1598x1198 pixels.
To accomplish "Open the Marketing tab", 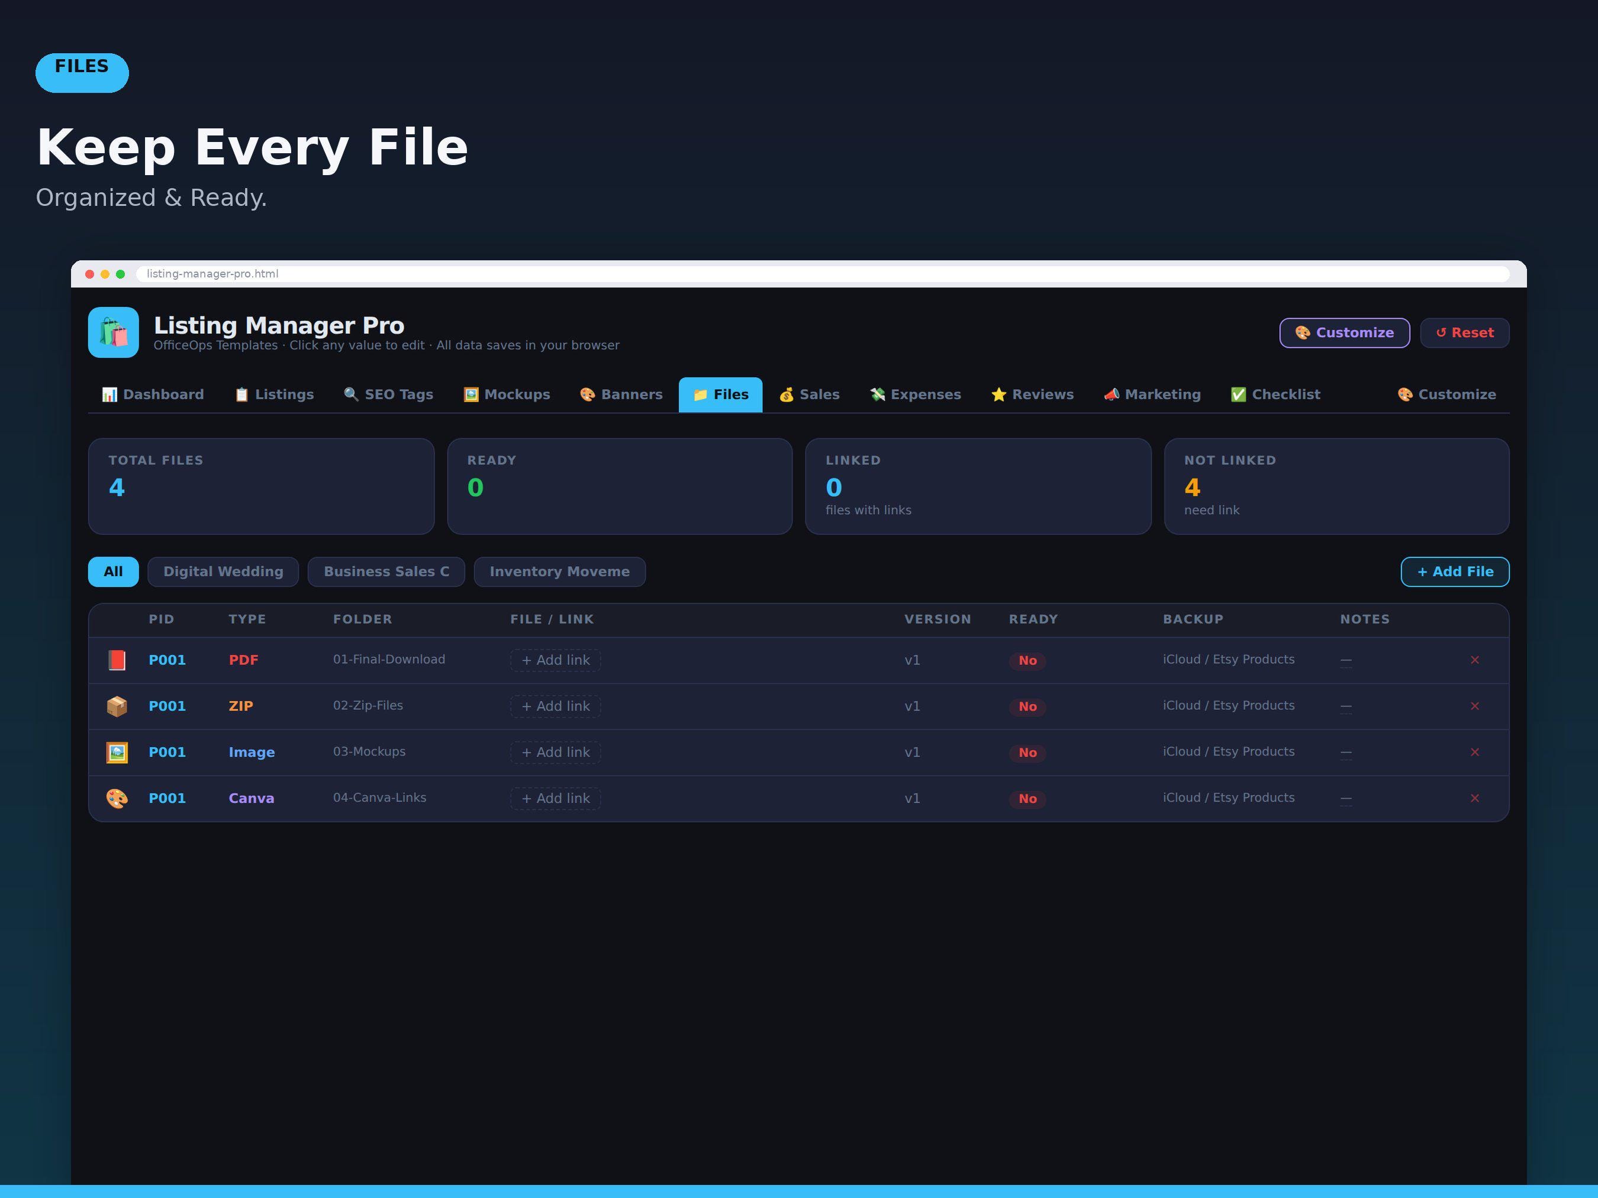I will click(x=1152, y=394).
